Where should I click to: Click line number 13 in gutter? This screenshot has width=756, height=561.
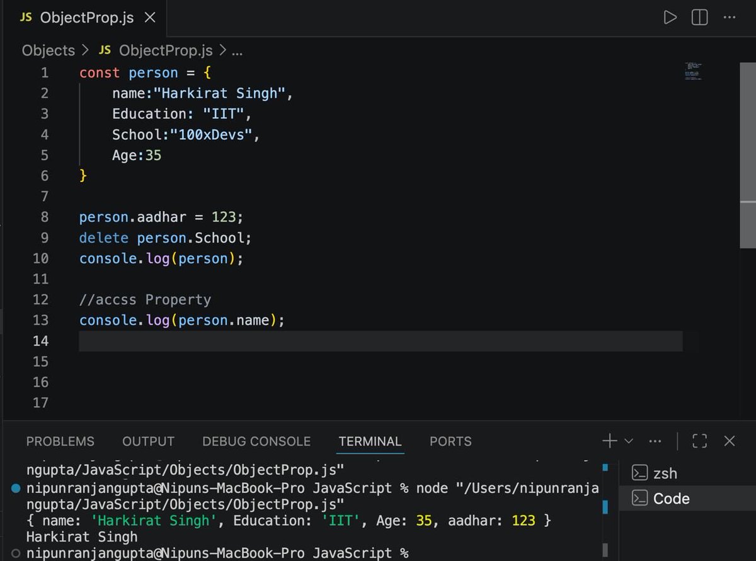(40, 320)
